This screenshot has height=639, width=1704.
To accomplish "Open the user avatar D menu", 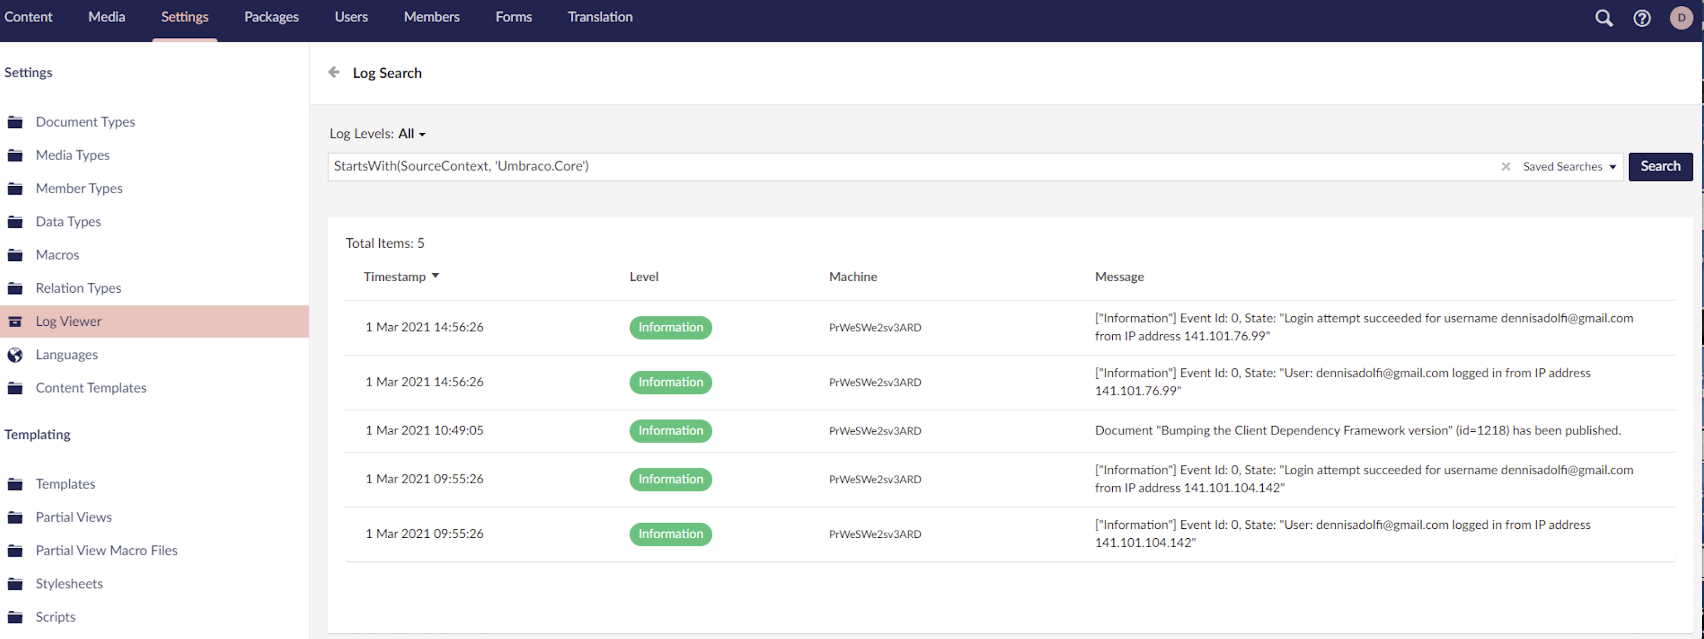I will click(x=1681, y=18).
